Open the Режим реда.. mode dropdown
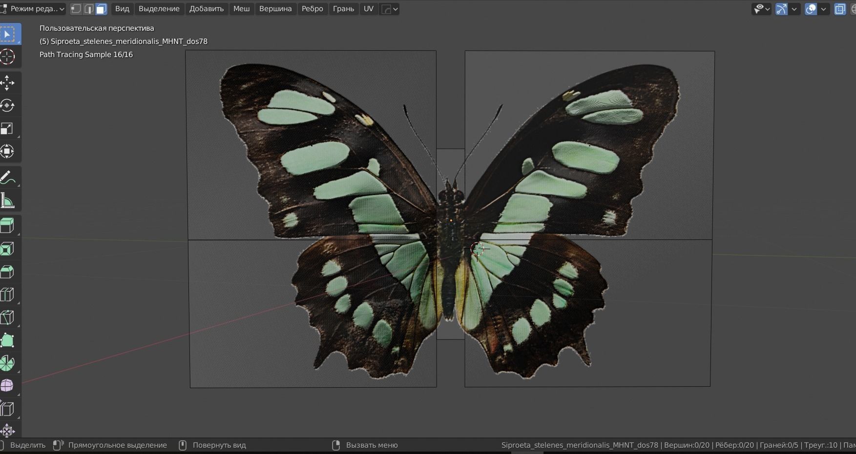The width and height of the screenshot is (856, 454). pos(33,9)
